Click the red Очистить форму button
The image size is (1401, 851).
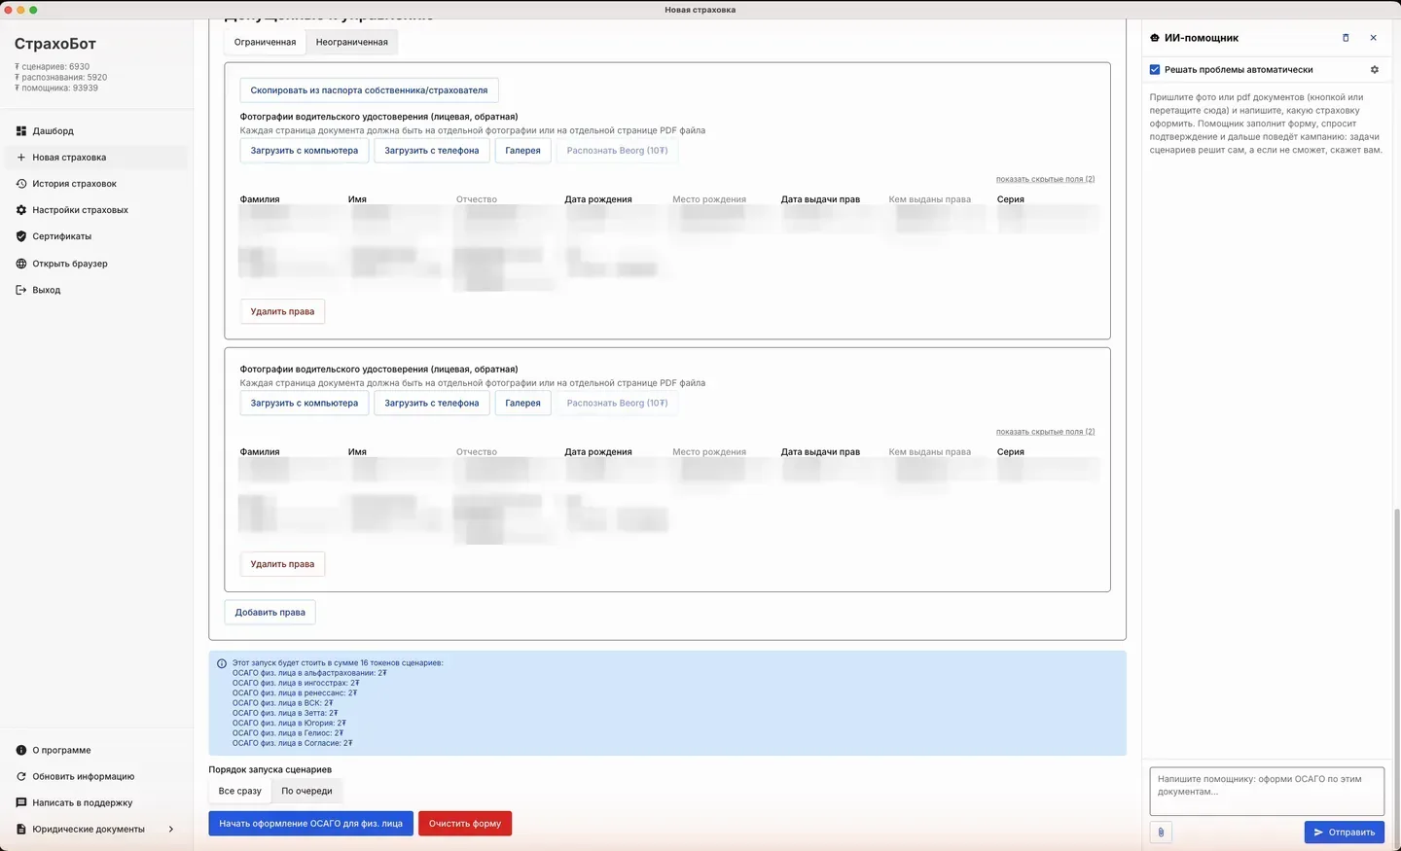pos(465,823)
